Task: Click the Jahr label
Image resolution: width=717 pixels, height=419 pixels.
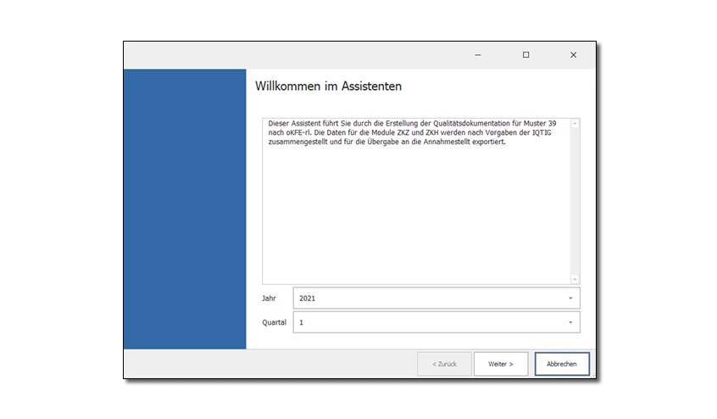Action: (x=269, y=299)
